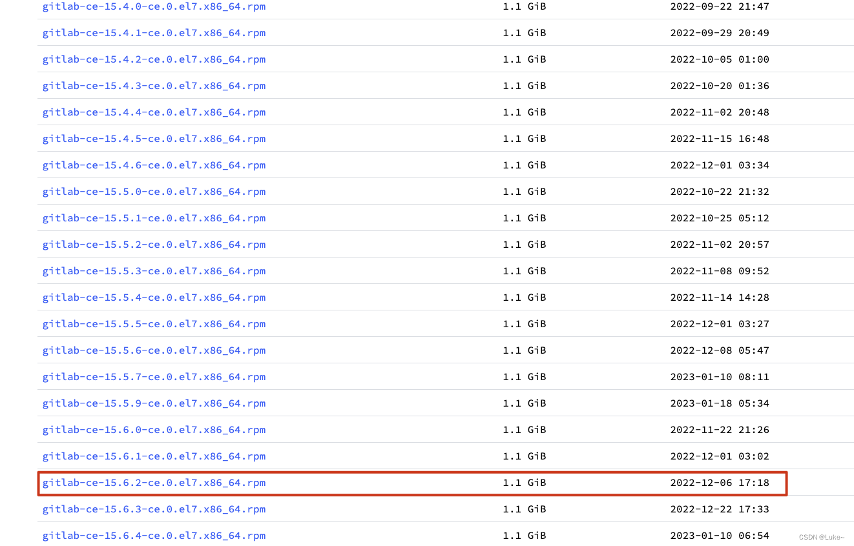Click the 1.1 GiB size for gitlab-ce-15.5.4
Image resolution: width=854 pixels, height=546 pixels.
(x=525, y=298)
